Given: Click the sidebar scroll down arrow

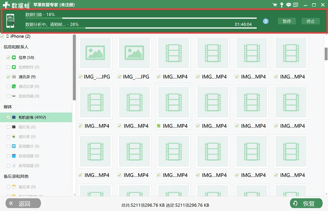Looking at the screenshot, I should [x=75, y=195].
